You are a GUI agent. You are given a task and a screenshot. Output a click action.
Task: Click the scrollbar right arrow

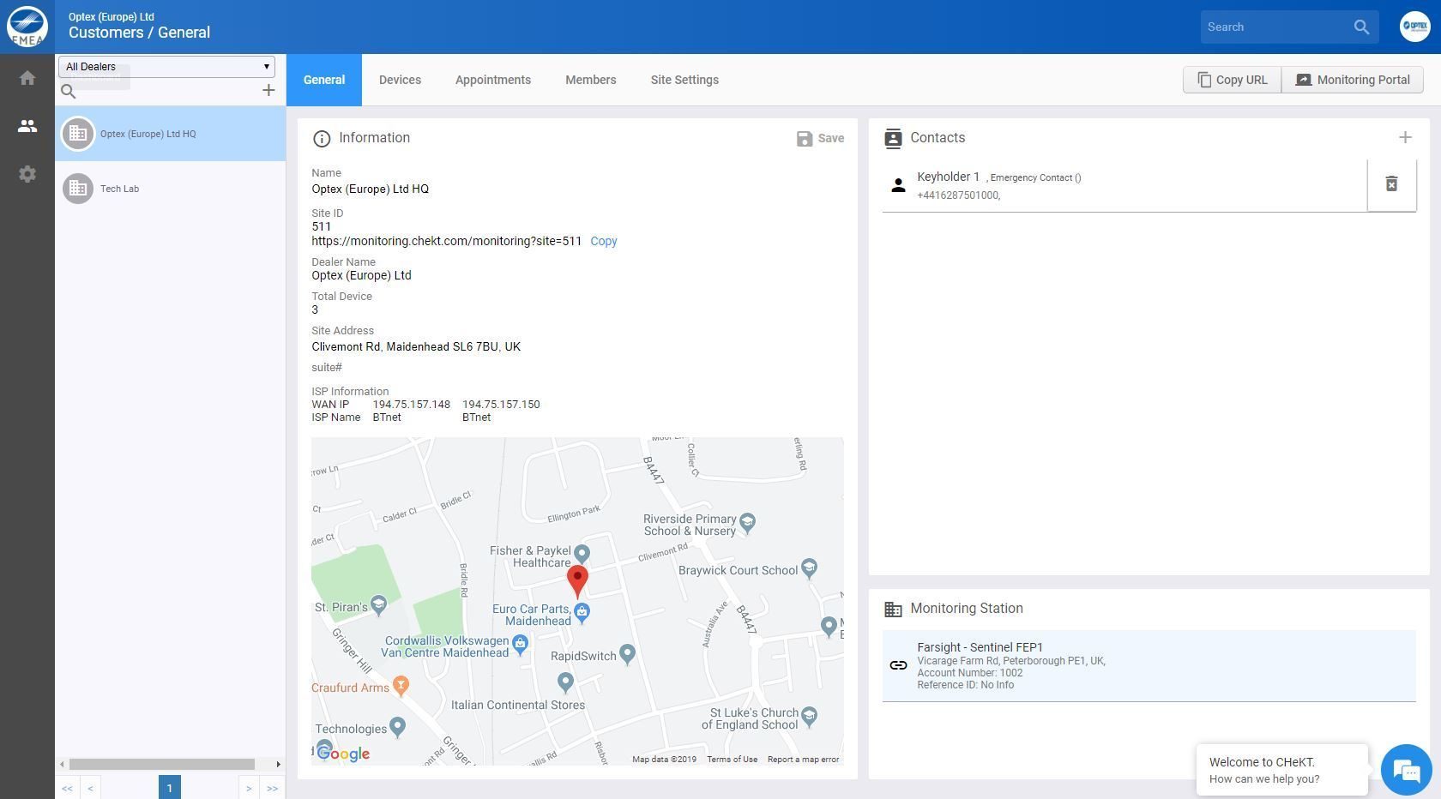point(278,764)
